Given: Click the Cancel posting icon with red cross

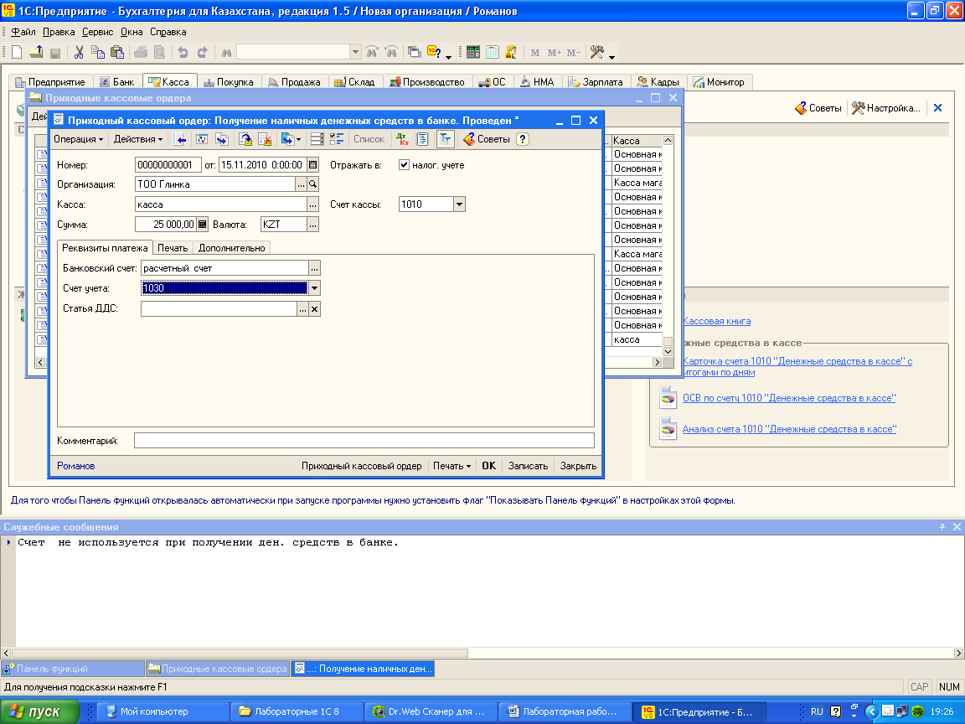Looking at the screenshot, I should [265, 139].
